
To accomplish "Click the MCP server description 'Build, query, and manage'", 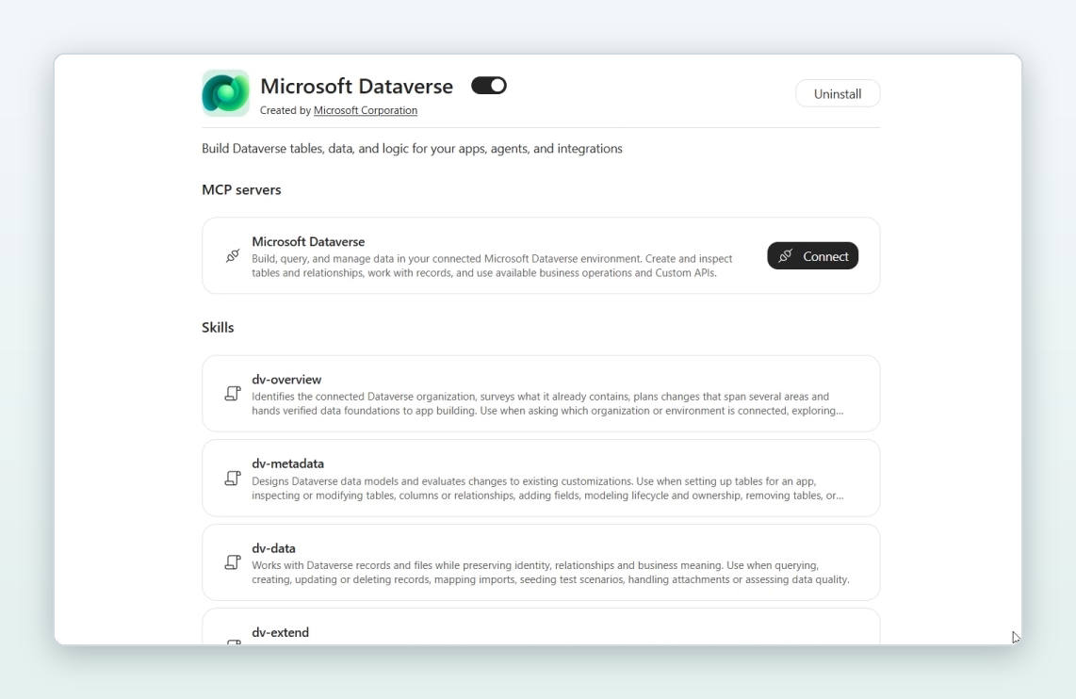I will tap(492, 266).
